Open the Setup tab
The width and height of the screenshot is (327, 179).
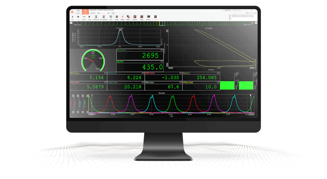pyautogui.click(x=99, y=13)
